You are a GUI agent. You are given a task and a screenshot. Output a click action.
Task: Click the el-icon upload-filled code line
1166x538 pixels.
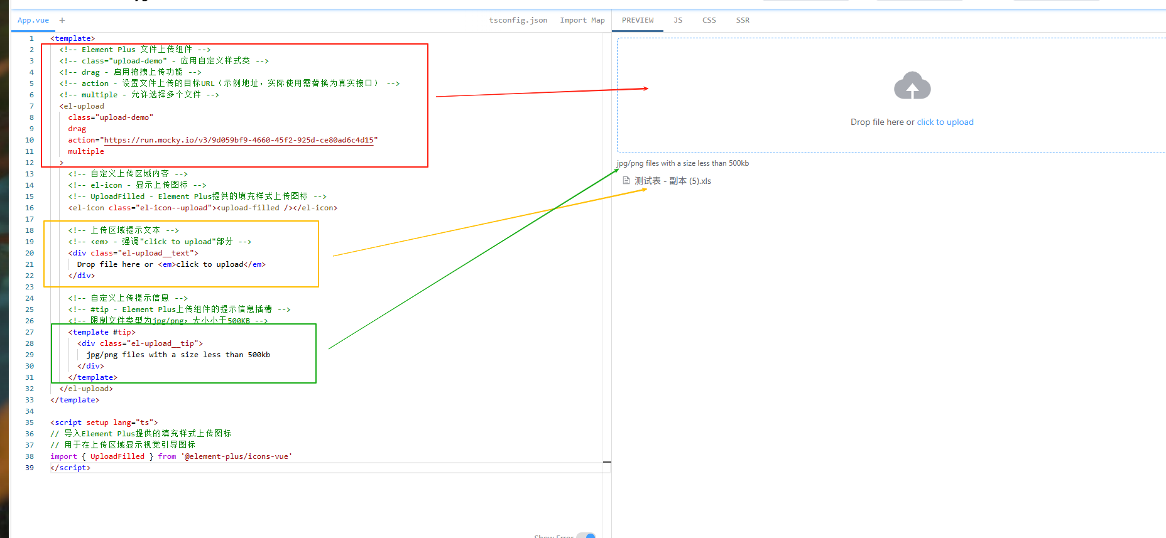(203, 208)
